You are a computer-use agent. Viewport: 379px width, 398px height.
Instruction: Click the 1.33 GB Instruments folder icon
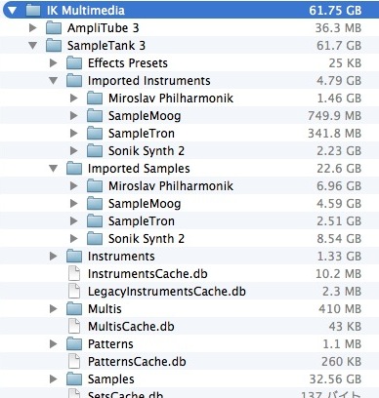click(74, 257)
